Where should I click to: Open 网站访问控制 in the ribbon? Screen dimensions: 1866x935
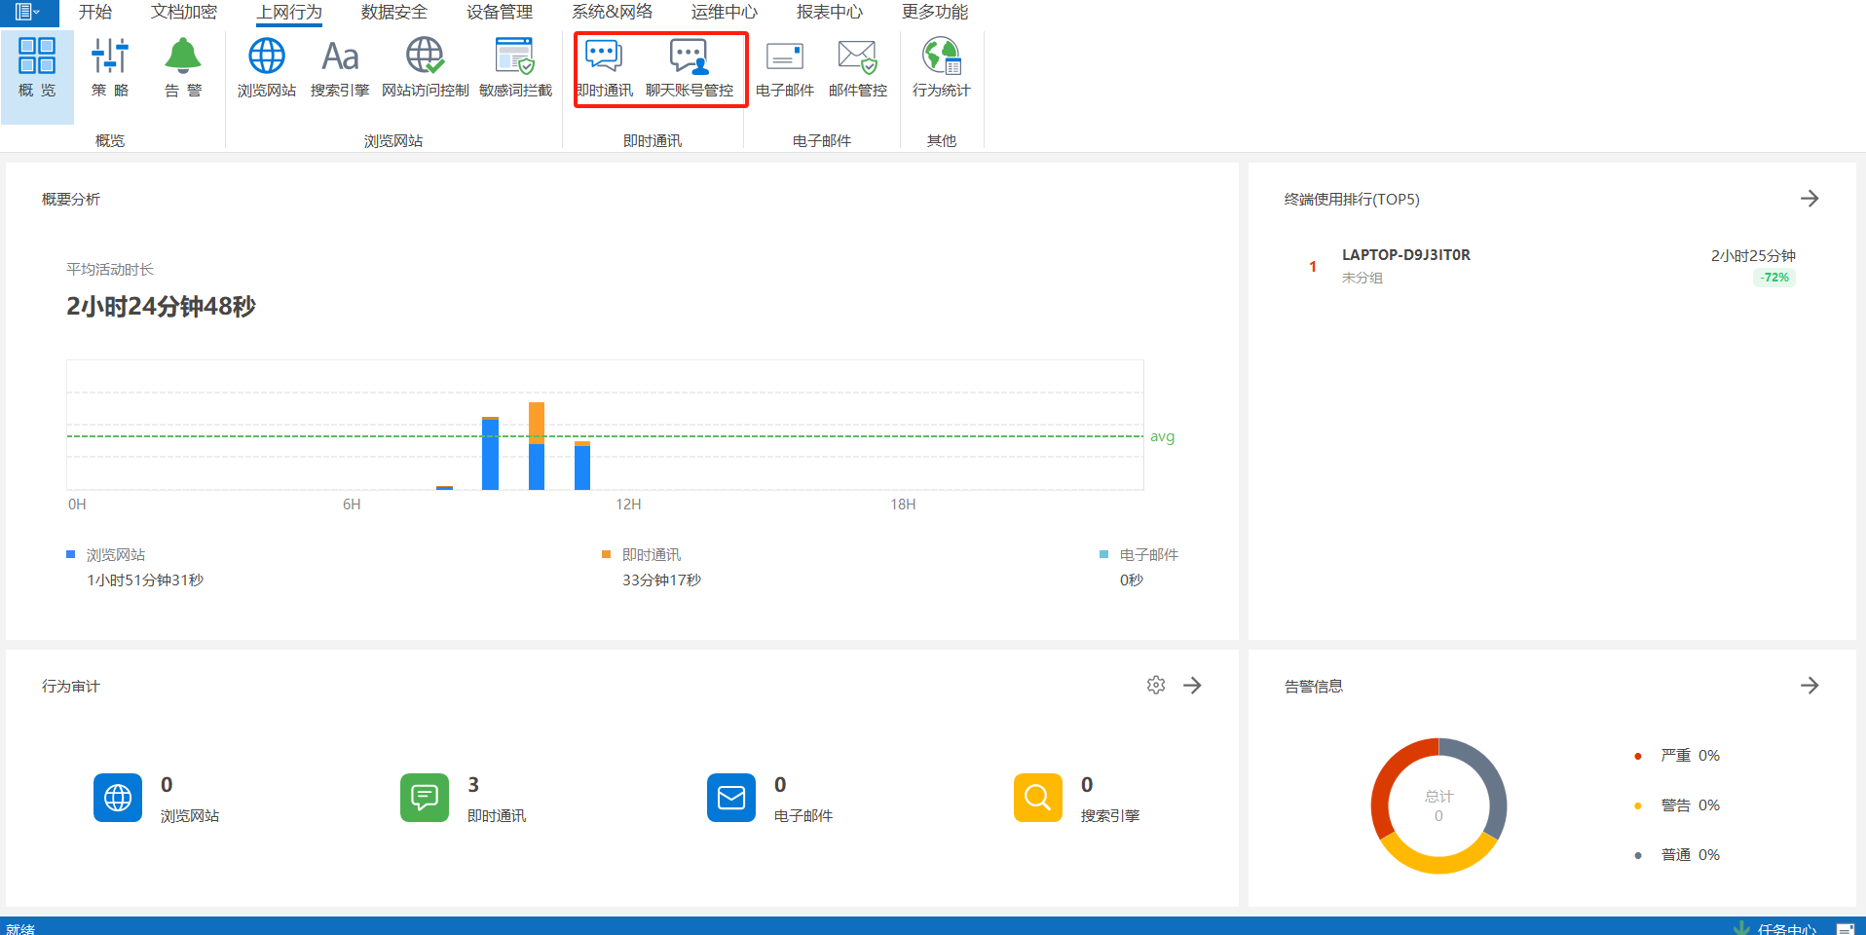coord(425,66)
